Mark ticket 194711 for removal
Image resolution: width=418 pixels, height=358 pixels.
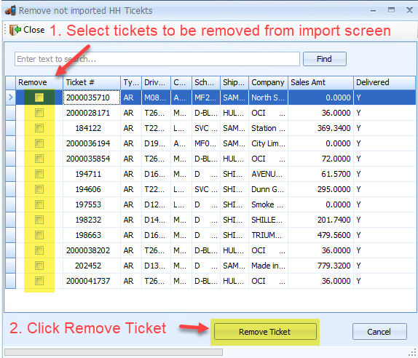click(39, 174)
